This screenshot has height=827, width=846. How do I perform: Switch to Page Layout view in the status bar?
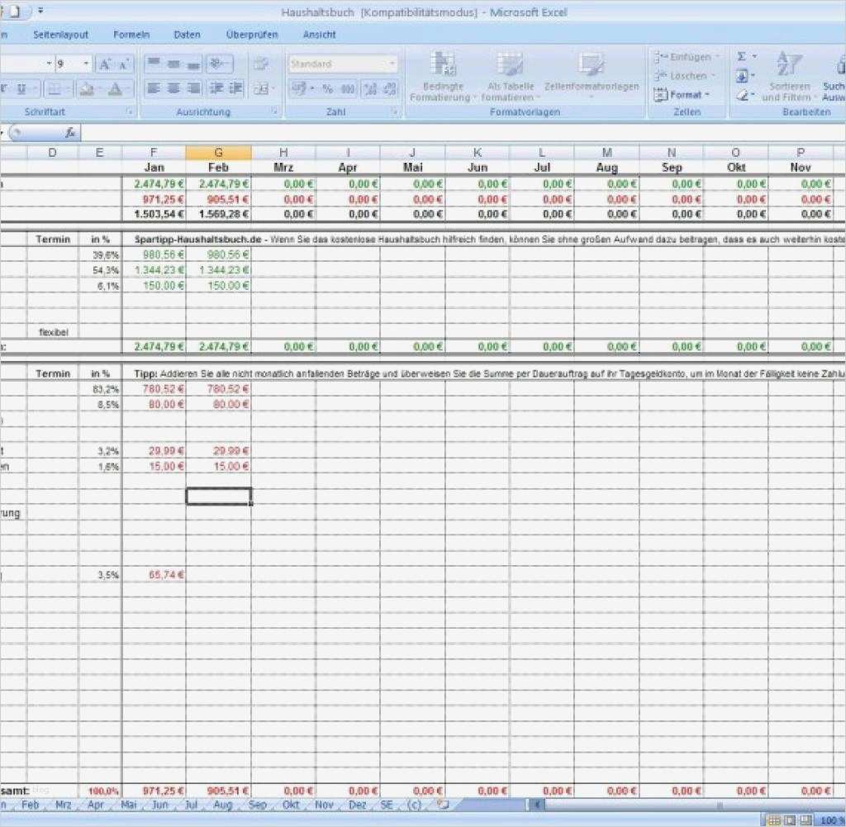point(789,820)
